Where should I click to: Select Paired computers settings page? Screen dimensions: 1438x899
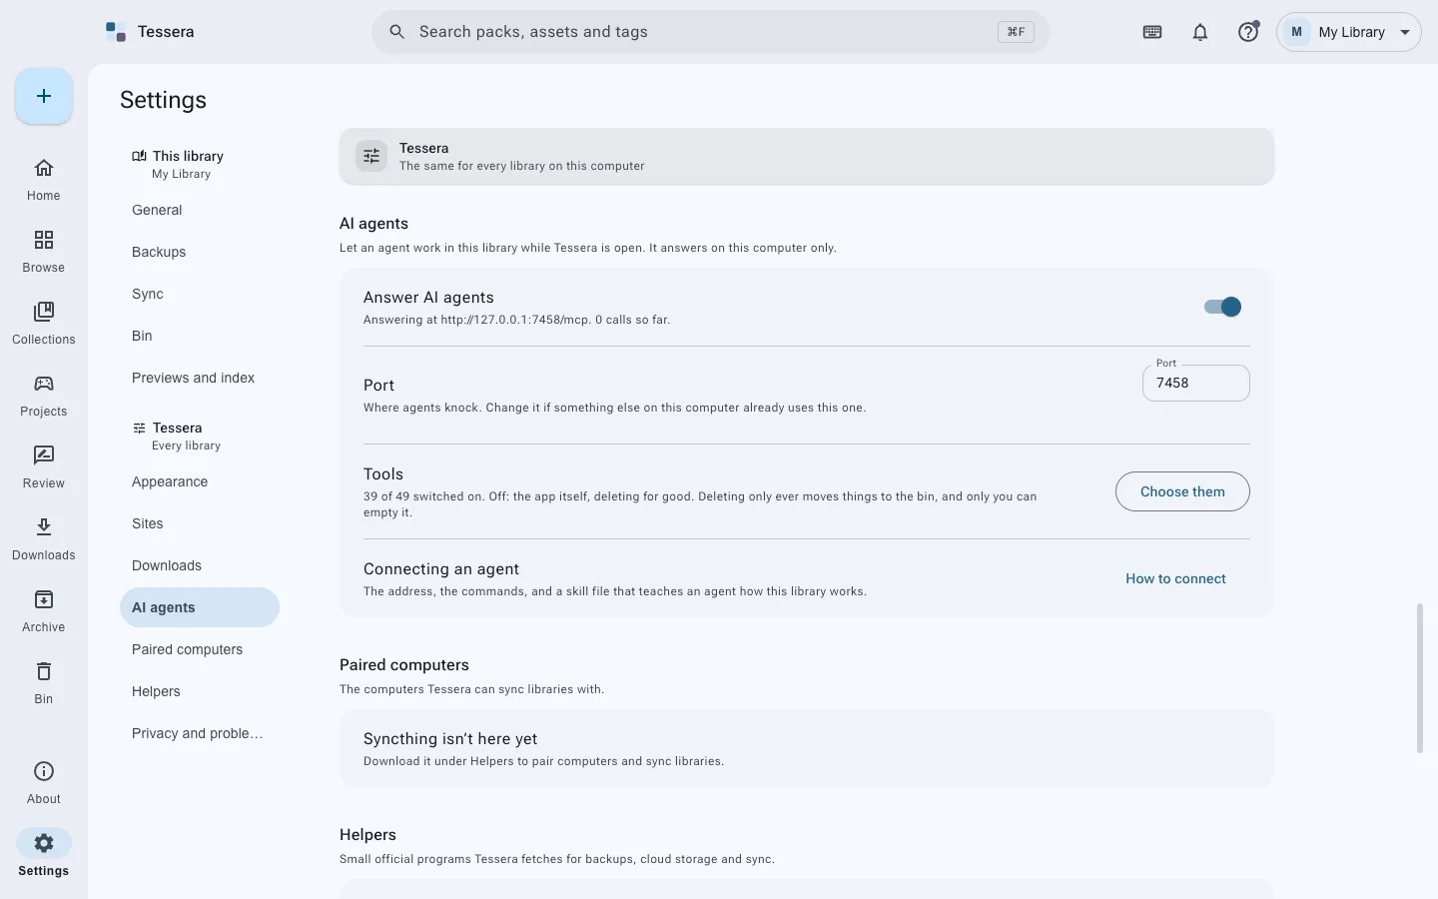[x=200, y=649]
